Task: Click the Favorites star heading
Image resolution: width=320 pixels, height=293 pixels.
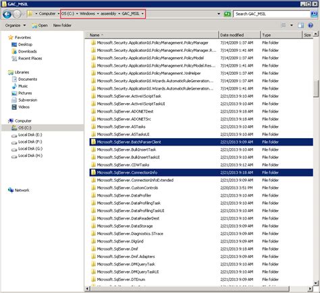Action: [x=20, y=38]
